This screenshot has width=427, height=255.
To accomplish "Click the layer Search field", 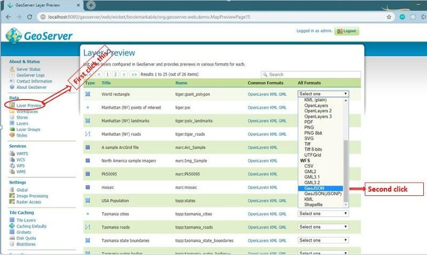I will click(x=311, y=75).
